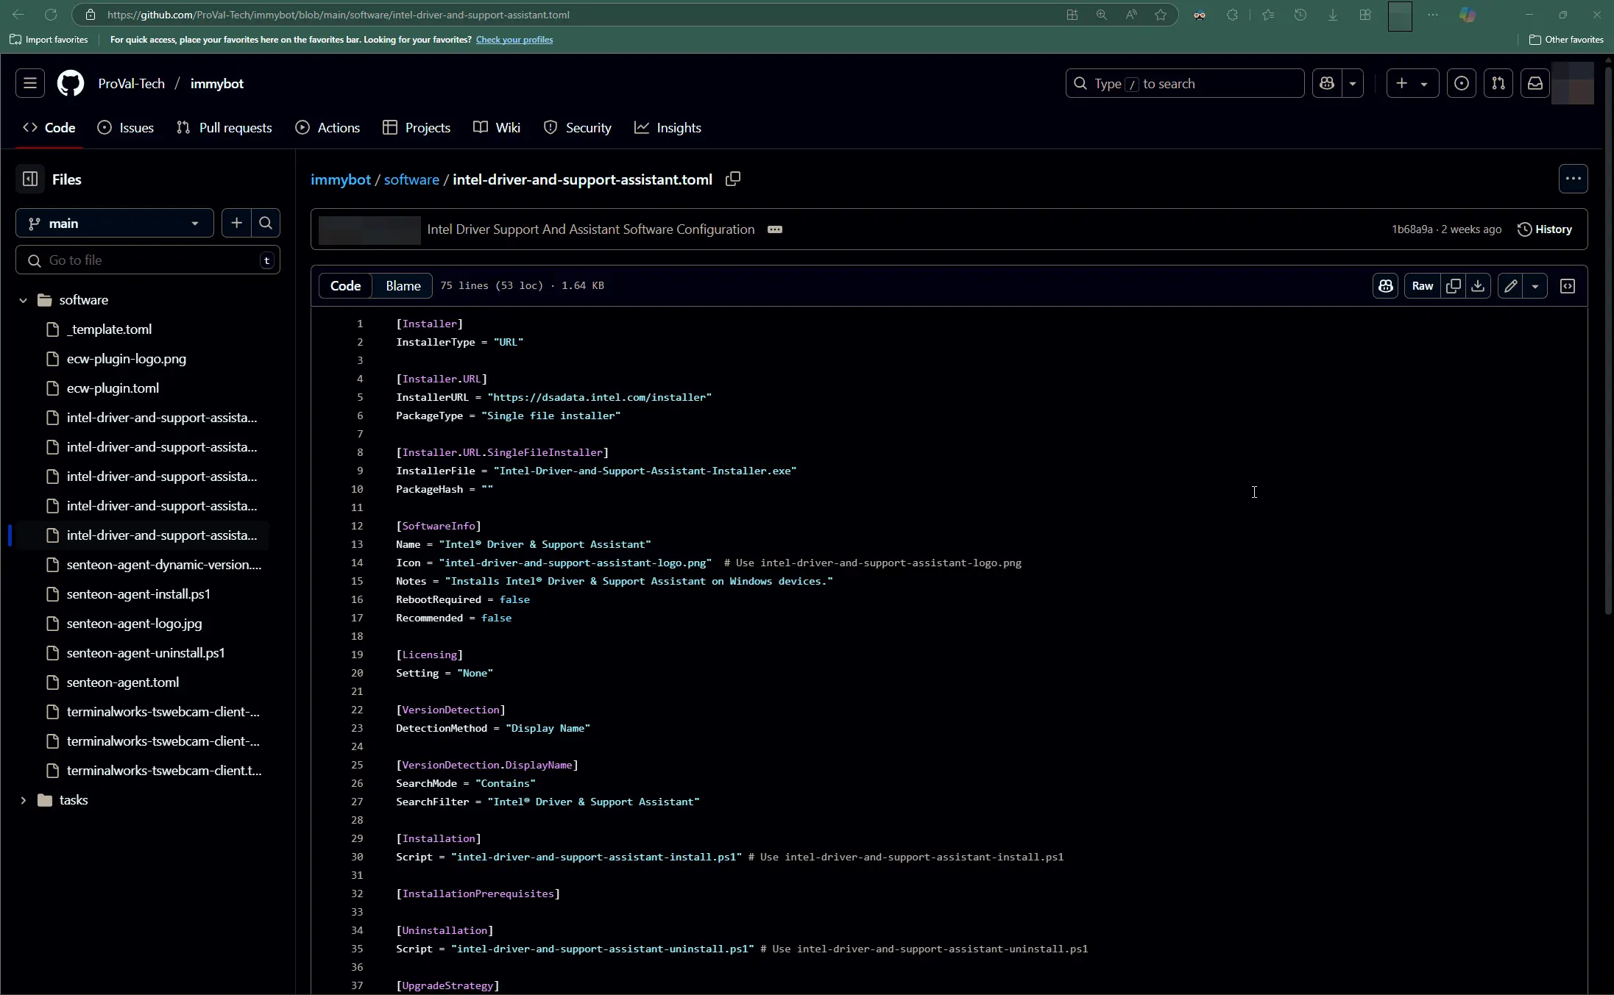Screen dimensions: 1614x995
Task: Open the symbols panel icon
Action: (1568, 286)
